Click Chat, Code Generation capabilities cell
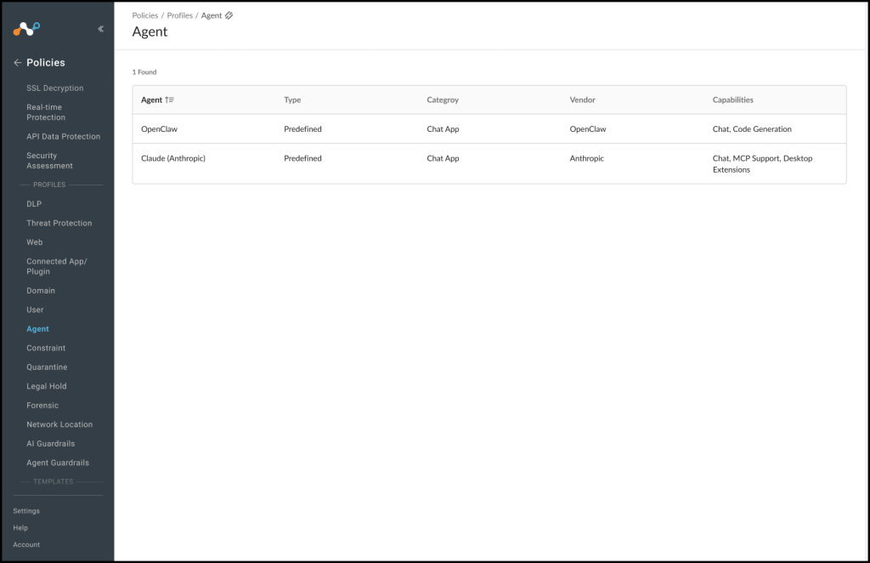This screenshot has height=563, width=870. tap(752, 128)
